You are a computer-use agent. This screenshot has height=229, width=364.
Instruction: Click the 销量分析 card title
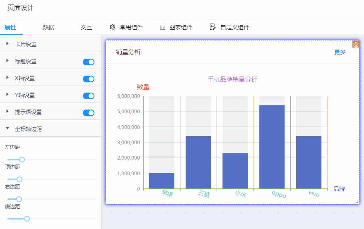tap(128, 52)
